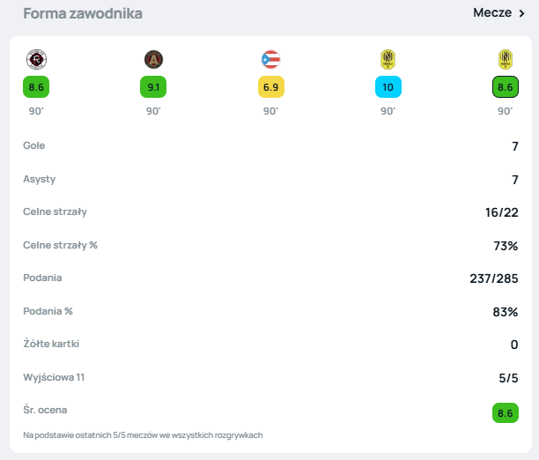Select the yellow 6.9 rating badge

click(270, 87)
